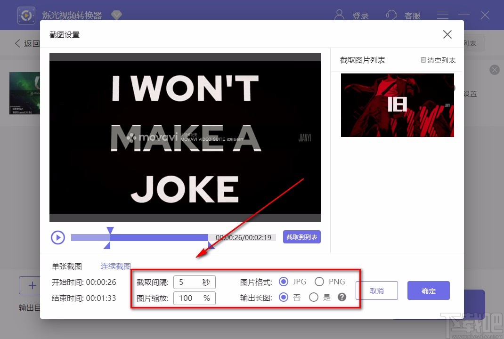Image resolution: width=504 pixels, height=339 pixels.
Task: Switch to the 连续截图 tab
Action: point(116,266)
